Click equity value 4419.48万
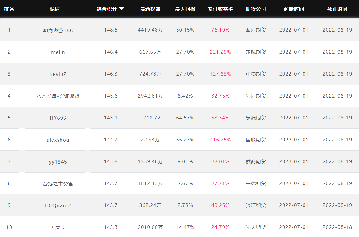Image resolution: width=359 pixels, height=237 pixels. tap(150, 30)
